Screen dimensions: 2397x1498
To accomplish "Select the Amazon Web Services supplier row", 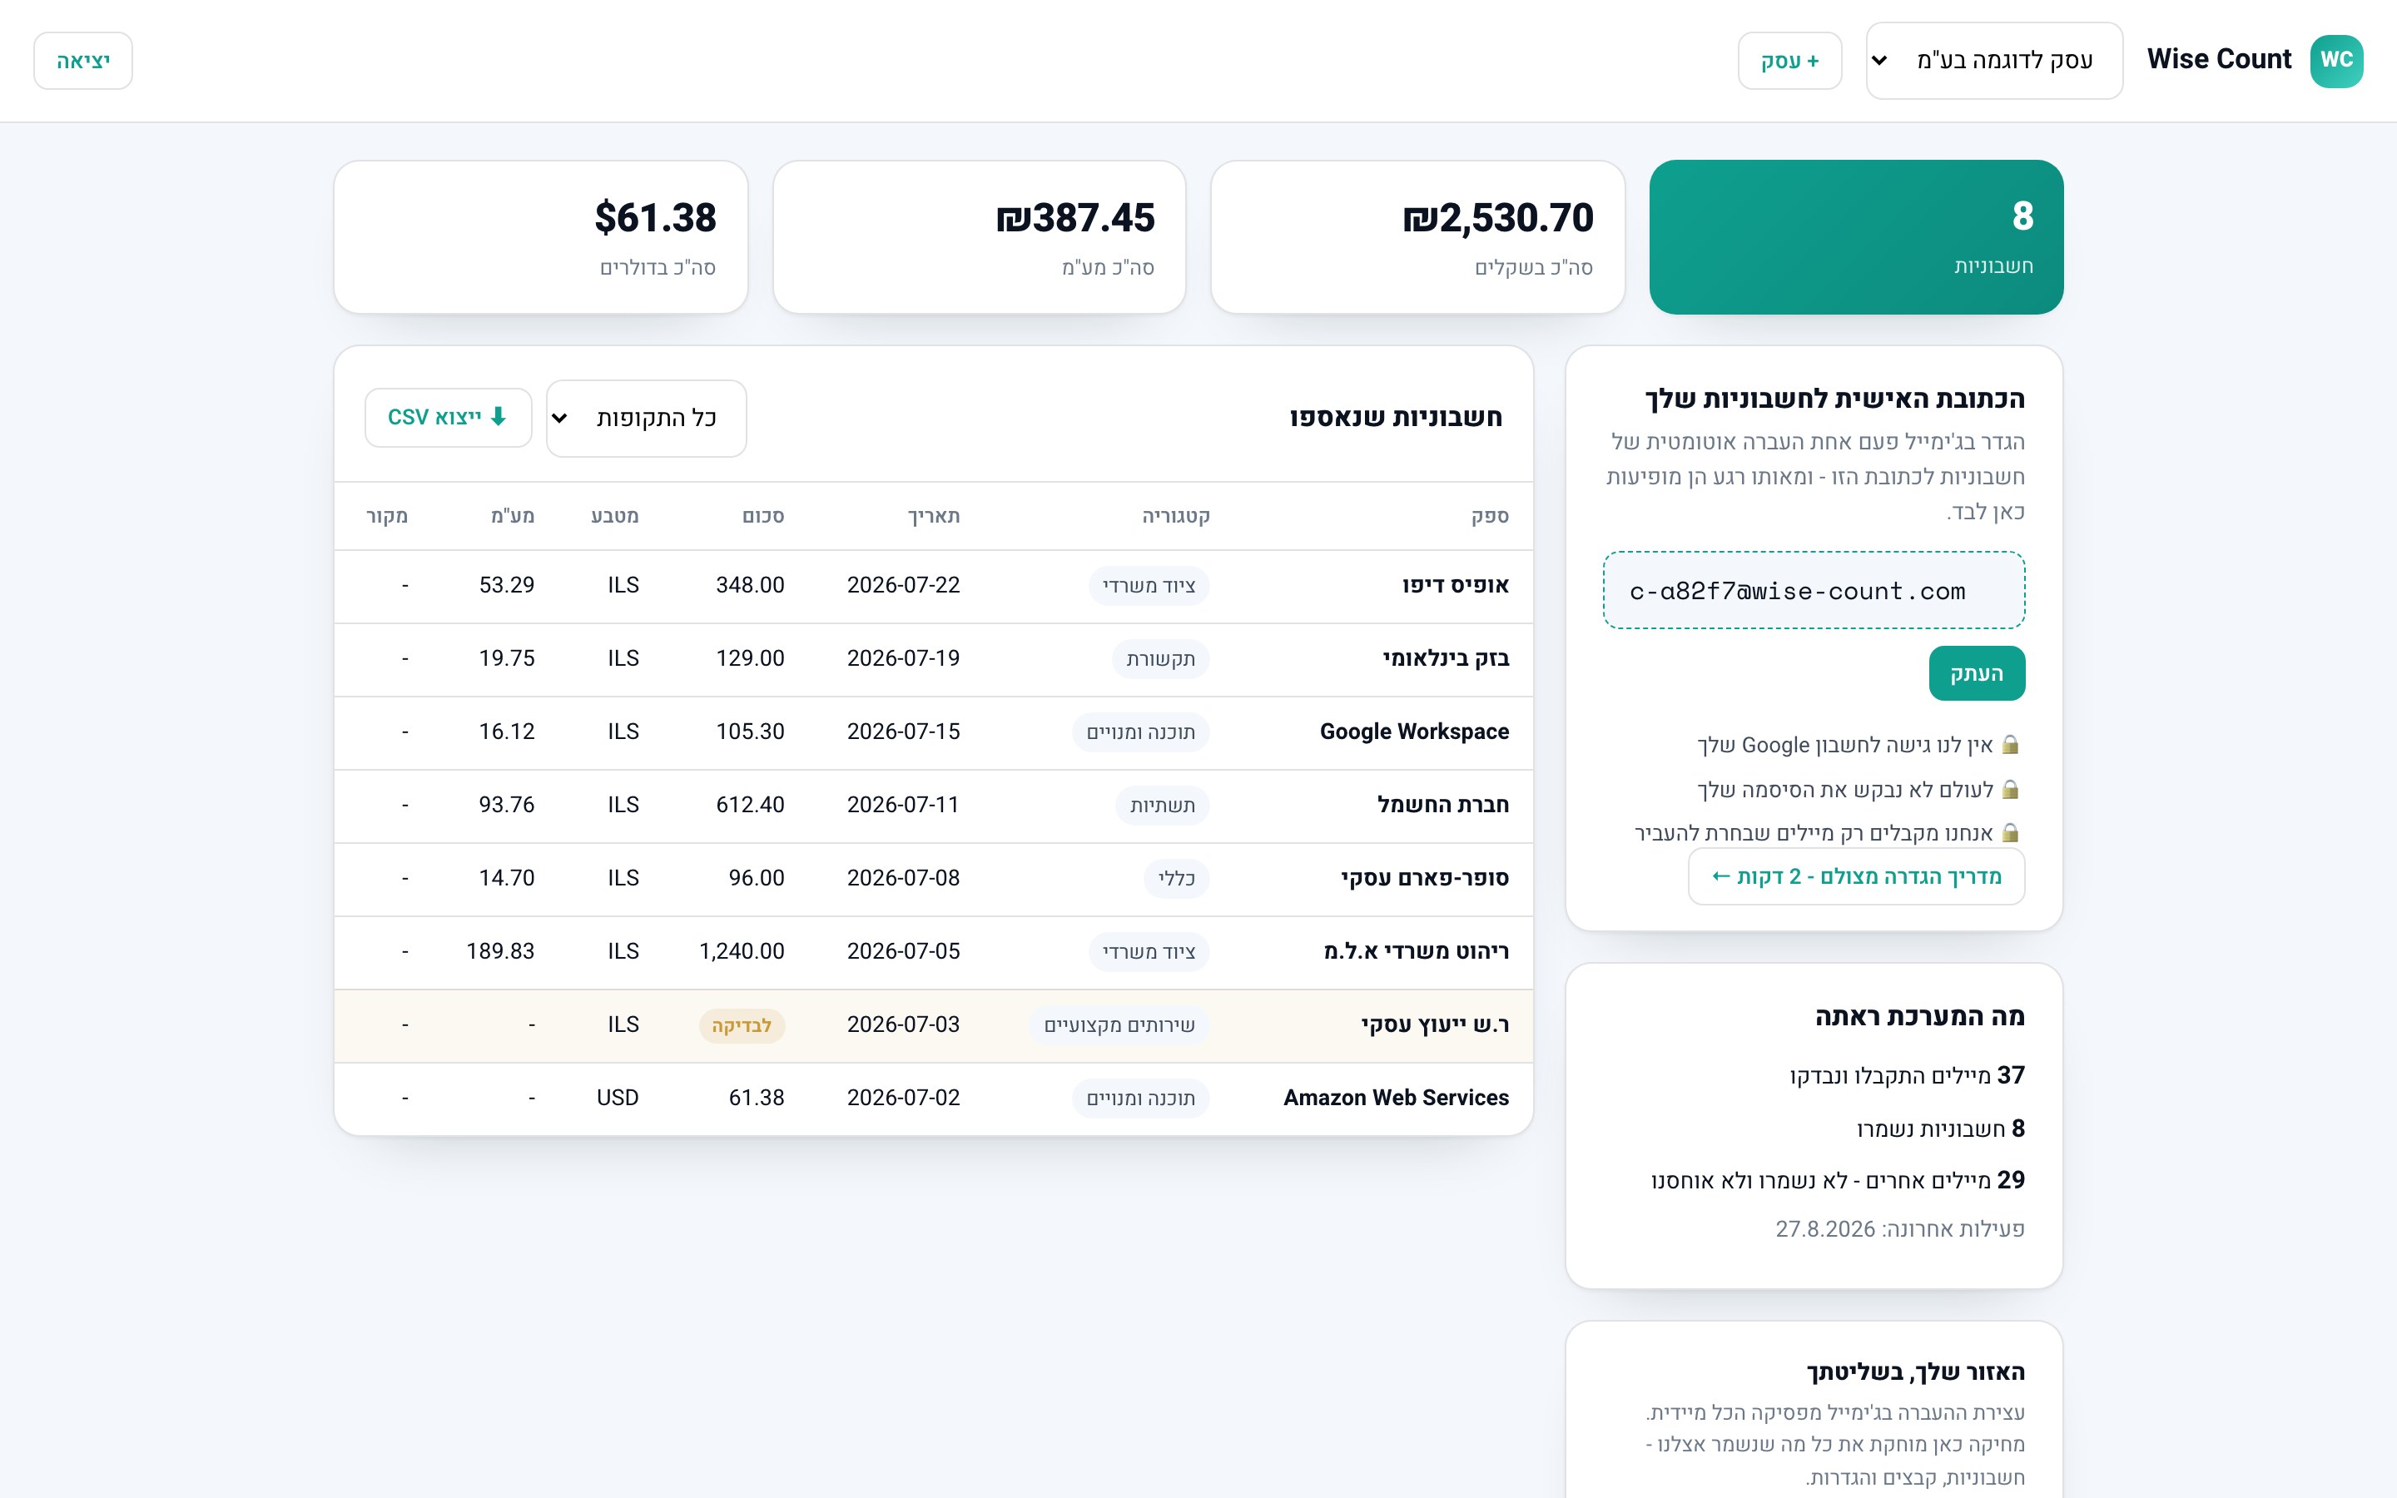I will pyautogui.click(x=934, y=1099).
